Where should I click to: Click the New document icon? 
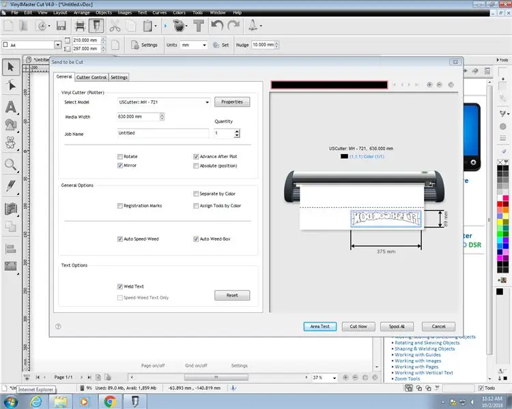point(8,26)
